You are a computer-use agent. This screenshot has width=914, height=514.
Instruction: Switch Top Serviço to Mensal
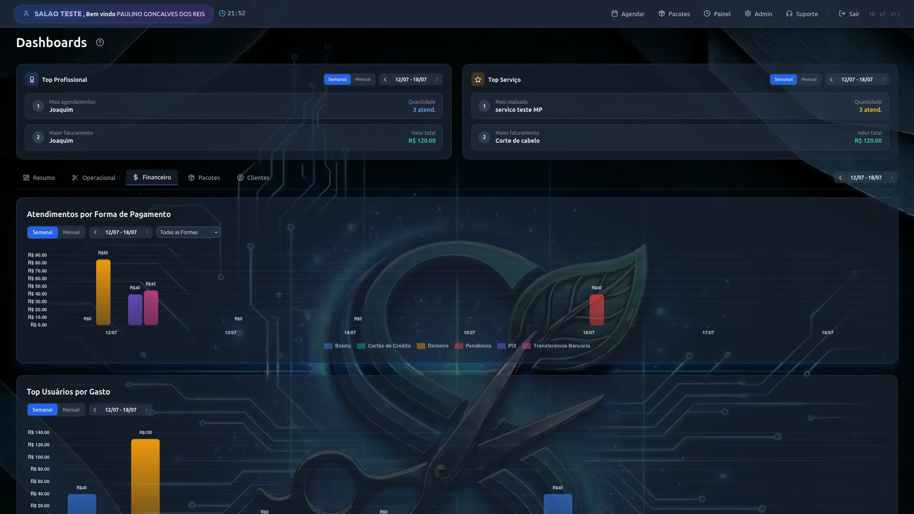tap(809, 79)
